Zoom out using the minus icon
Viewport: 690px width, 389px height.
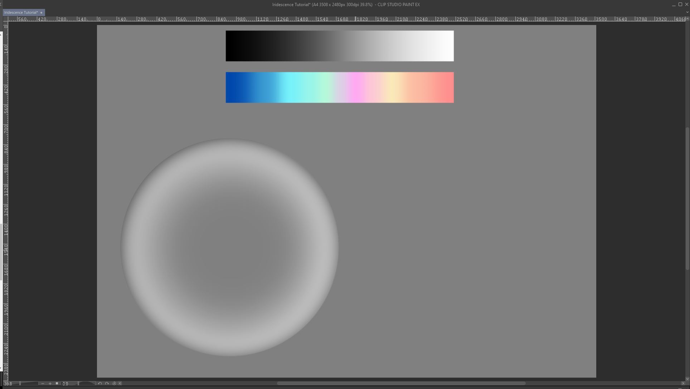[43, 384]
